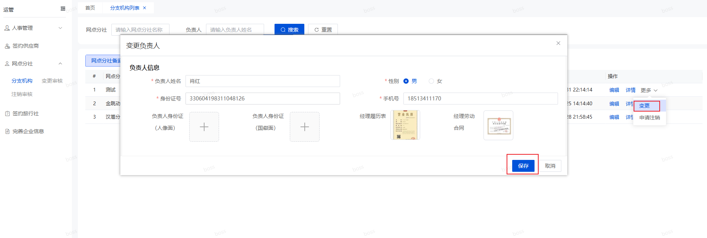The height and width of the screenshot is (238, 707).
Task: Expand the 人事管理 sidebar menu
Action: (x=34, y=28)
